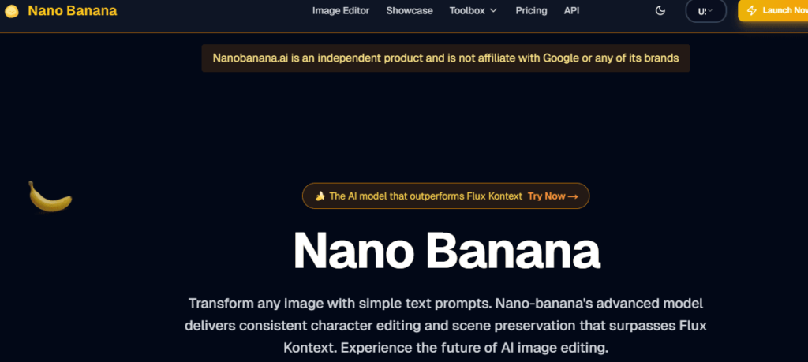
Task: Click the arrow after Try Now
Action: 574,196
